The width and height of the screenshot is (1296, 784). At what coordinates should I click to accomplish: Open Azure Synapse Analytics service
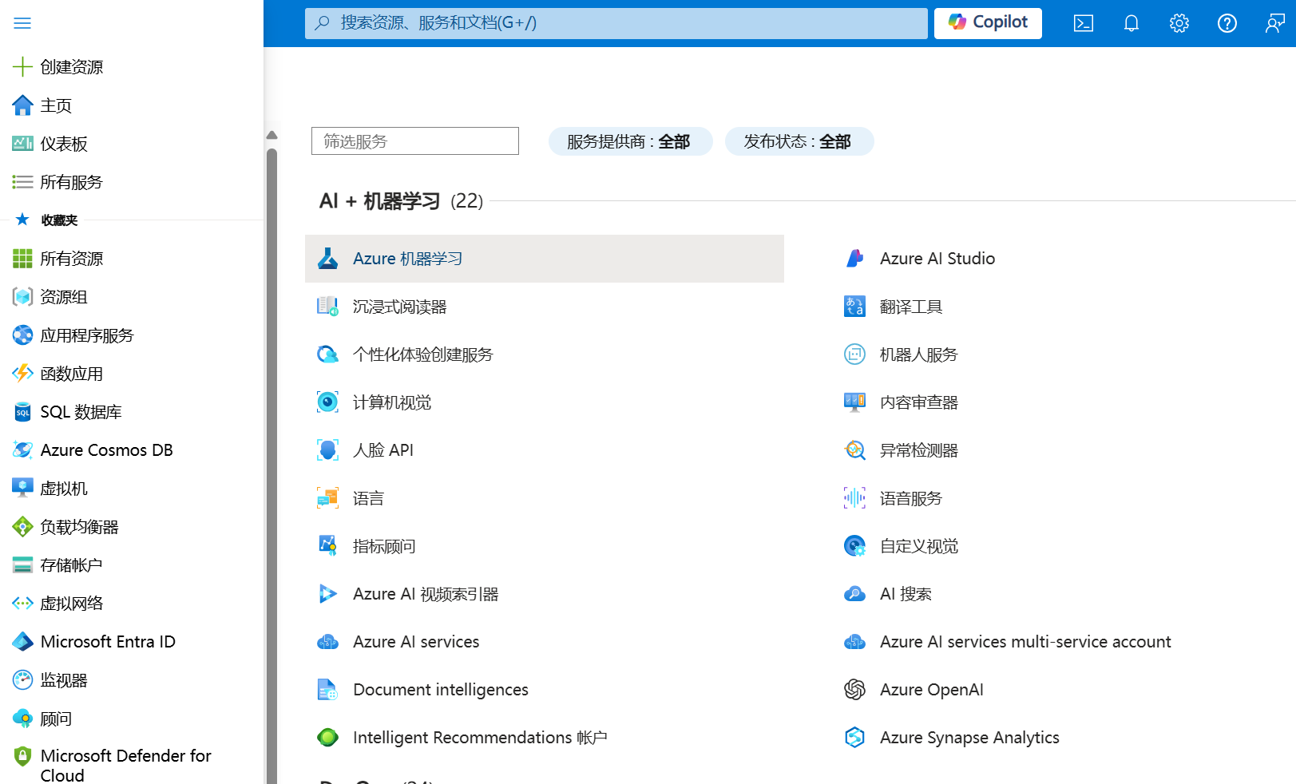[969, 738]
